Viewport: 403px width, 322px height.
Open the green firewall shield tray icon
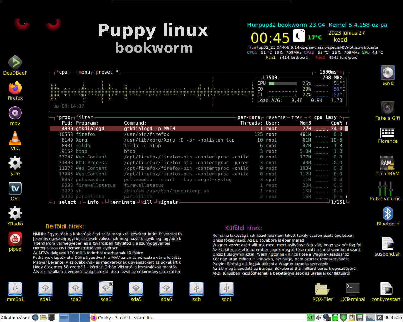tap(343, 318)
